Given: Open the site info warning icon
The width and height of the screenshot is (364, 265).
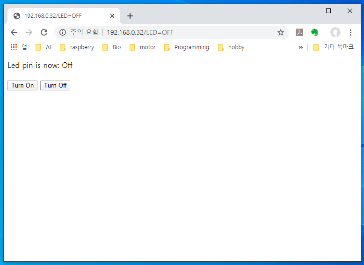Looking at the screenshot, I should coord(62,32).
